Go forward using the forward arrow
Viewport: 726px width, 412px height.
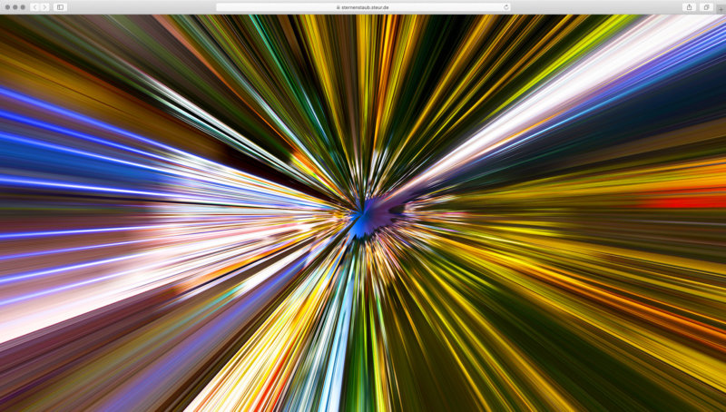click(44, 6)
